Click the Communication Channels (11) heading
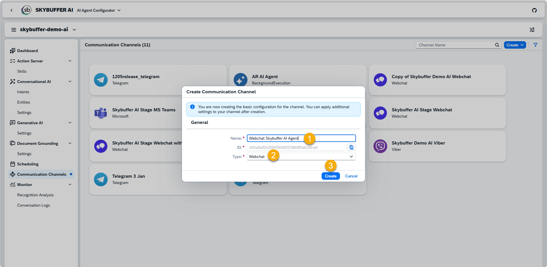The image size is (547, 267). (117, 45)
